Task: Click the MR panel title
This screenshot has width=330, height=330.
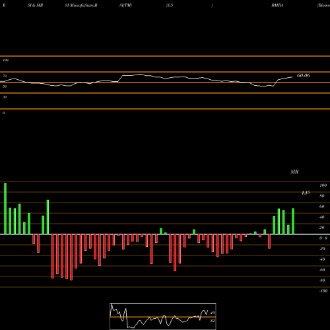Action: pos(294,172)
